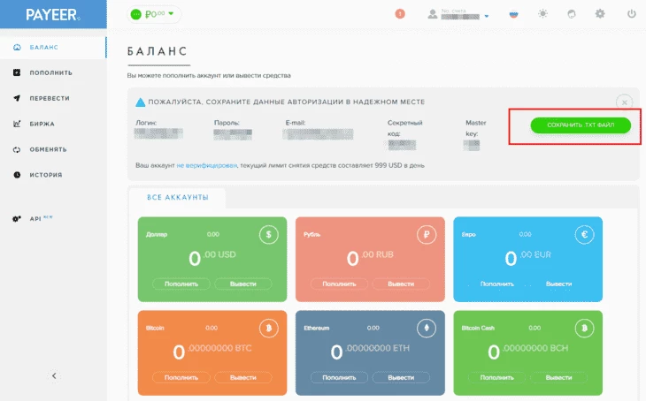This screenshot has height=401, width=646.
Task: Go to Биржа in the sidebar
Action: click(x=42, y=124)
